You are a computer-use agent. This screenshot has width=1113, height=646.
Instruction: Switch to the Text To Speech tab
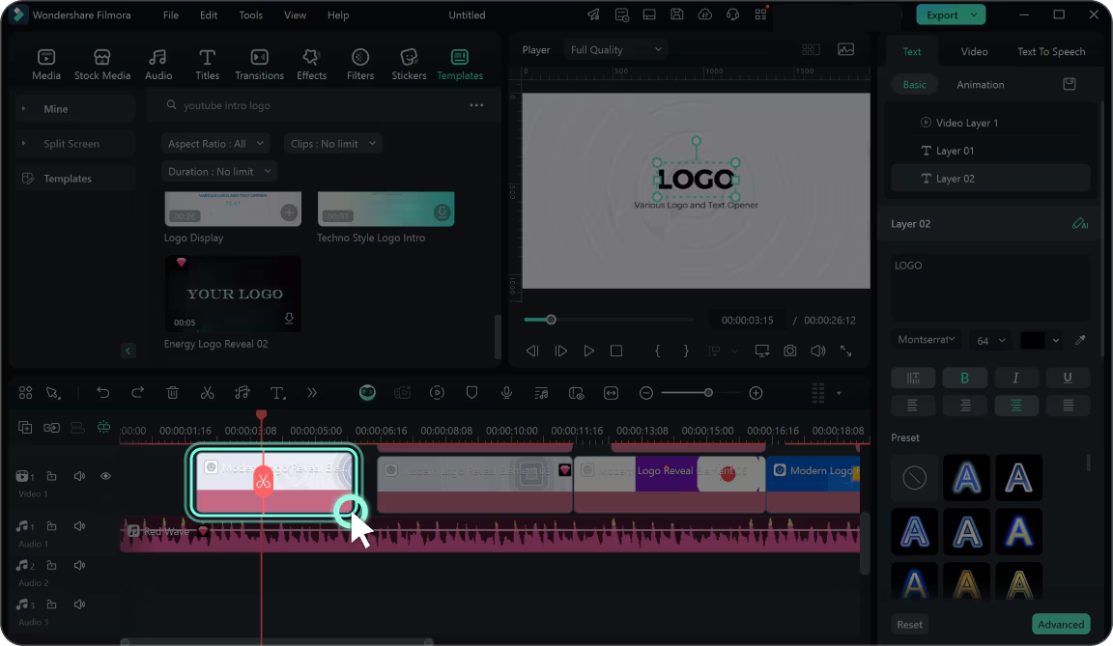[x=1051, y=52]
